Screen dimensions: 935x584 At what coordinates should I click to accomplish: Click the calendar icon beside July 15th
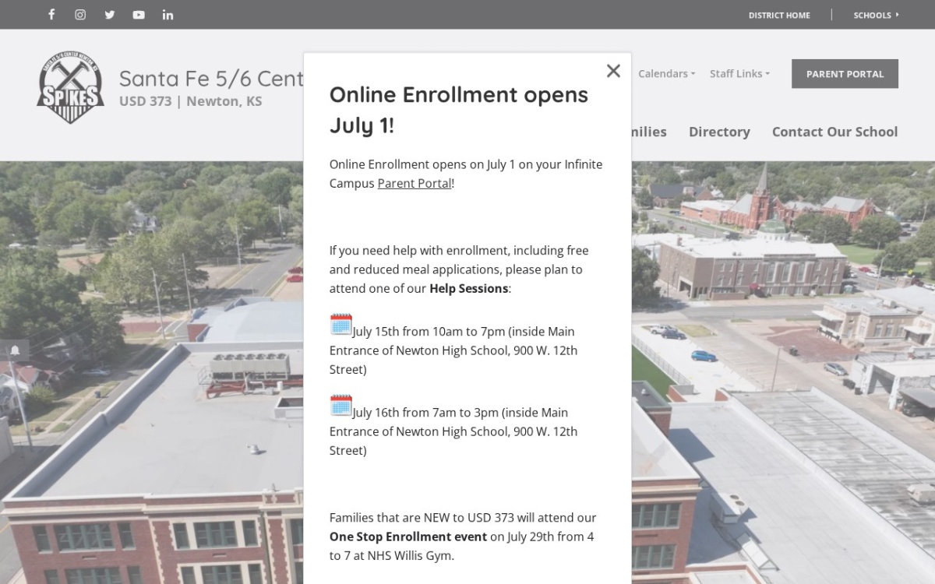point(340,325)
